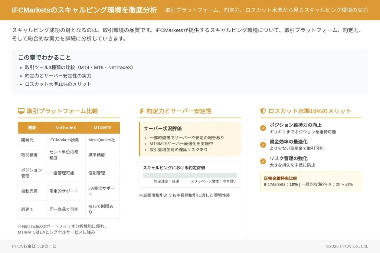Select the 機能 column header
Viewport: 380px width, 253px height.
(32, 128)
